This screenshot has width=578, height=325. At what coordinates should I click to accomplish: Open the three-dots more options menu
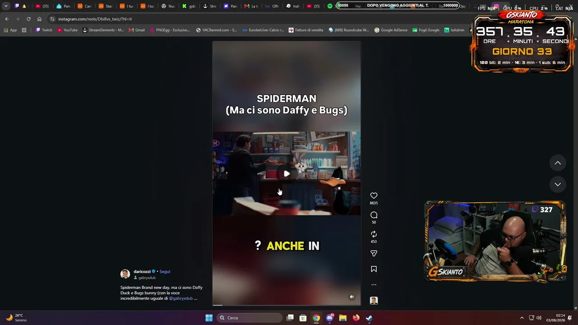tap(373, 285)
